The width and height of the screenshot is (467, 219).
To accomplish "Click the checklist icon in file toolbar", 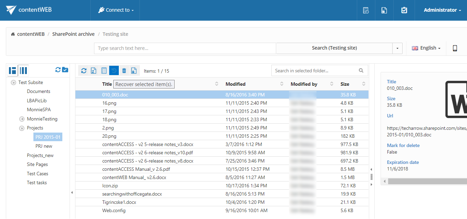I will (x=104, y=71).
